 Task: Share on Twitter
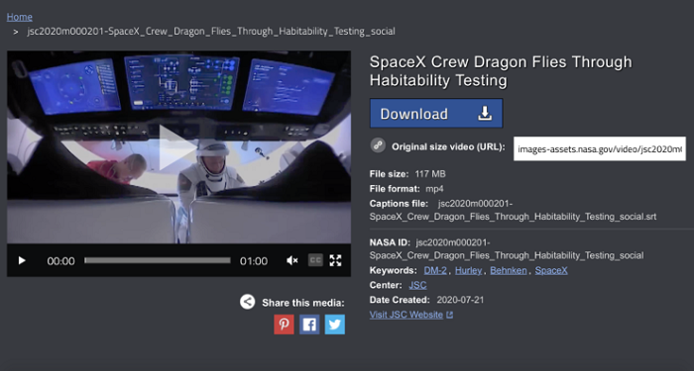(335, 325)
